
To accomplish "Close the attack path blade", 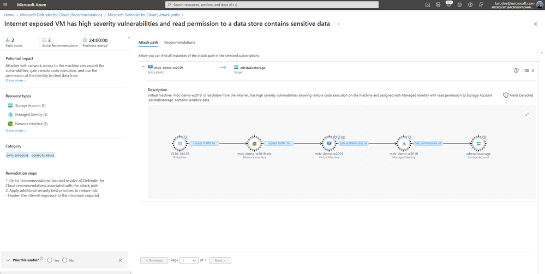I will tap(535, 24).
